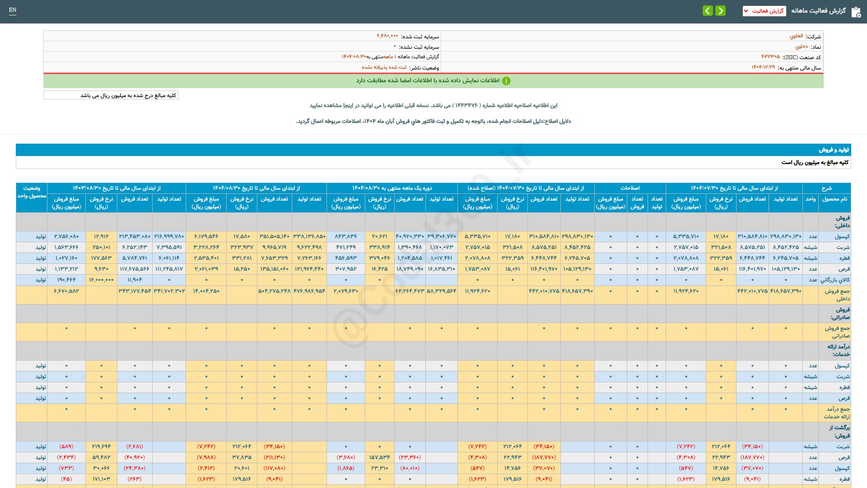
Task: Click the green right chevron button
Action: [721, 11]
